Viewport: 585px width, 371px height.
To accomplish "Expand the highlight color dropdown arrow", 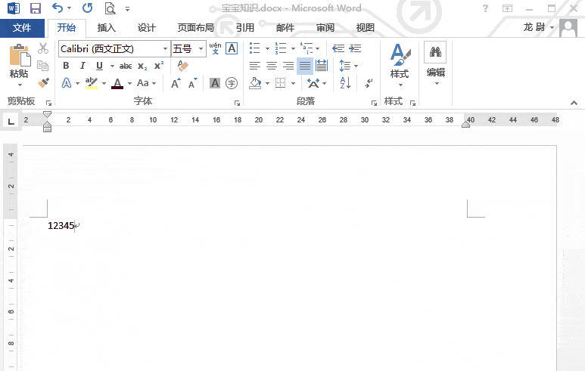I will pos(104,83).
